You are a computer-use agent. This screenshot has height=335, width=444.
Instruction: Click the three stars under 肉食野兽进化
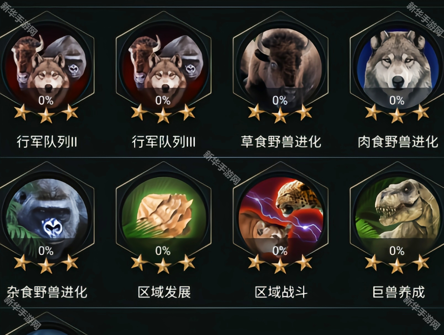pos(397,114)
